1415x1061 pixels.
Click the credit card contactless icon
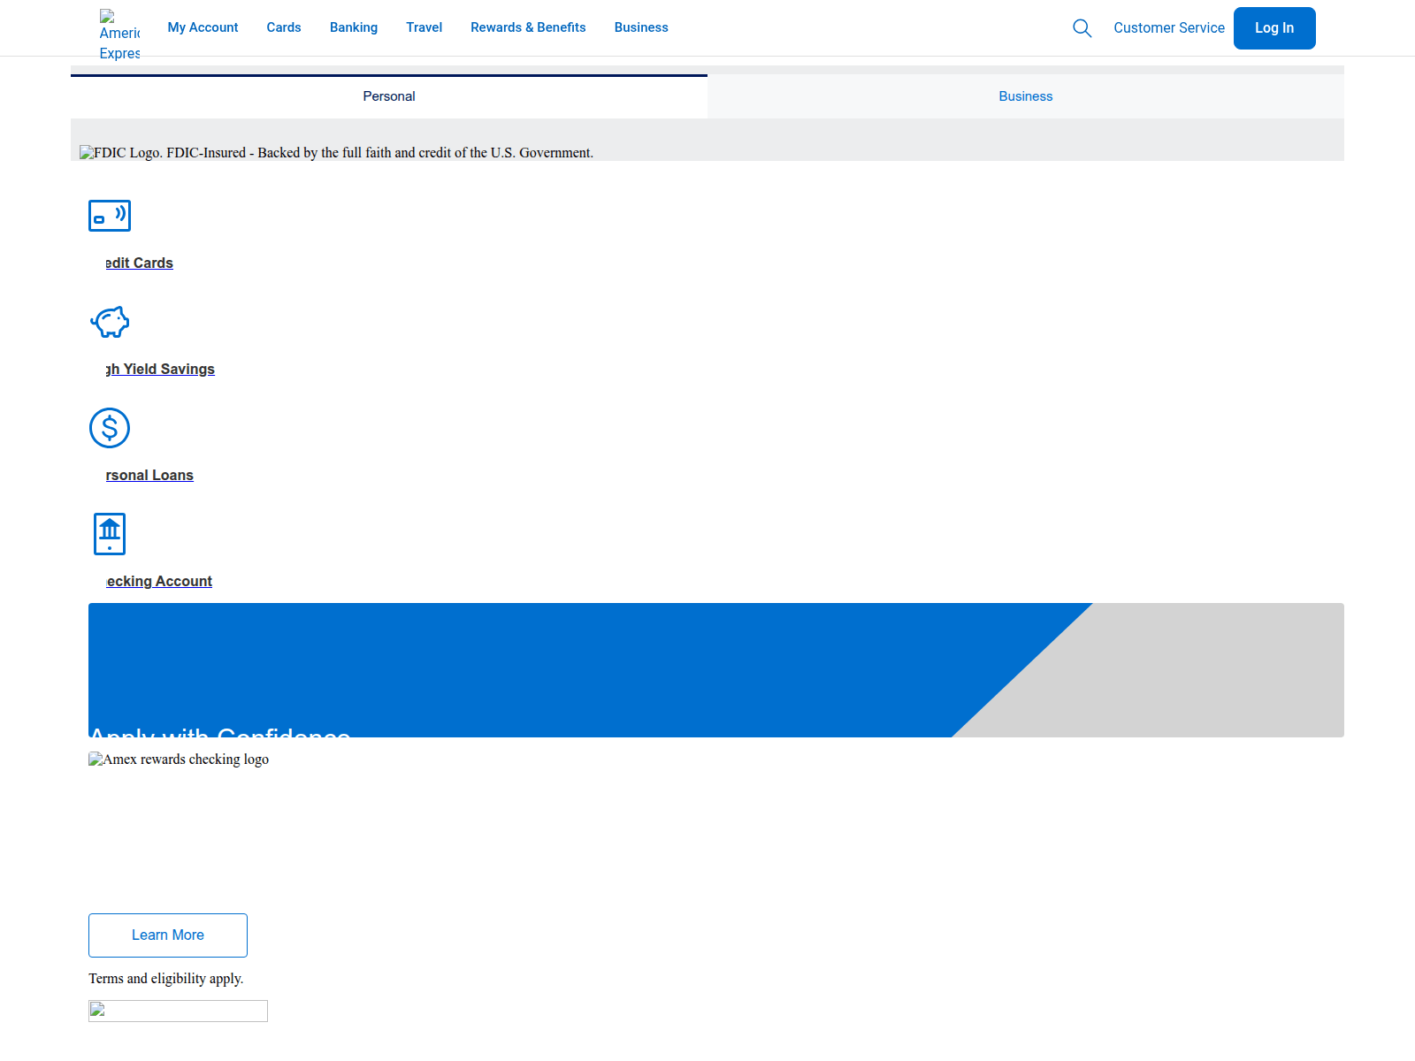[110, 216]
